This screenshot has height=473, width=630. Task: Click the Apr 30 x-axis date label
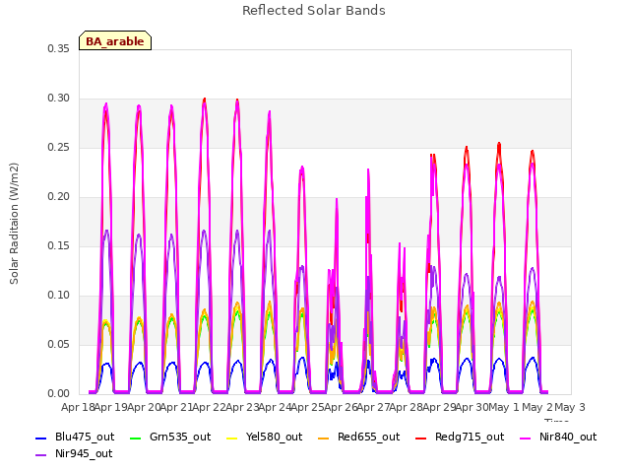pyautogui.click(x=472, y=408)
